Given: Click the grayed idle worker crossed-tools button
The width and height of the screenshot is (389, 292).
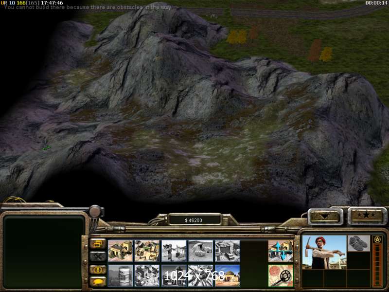Looking at the screenshot, I should (98, 256).
